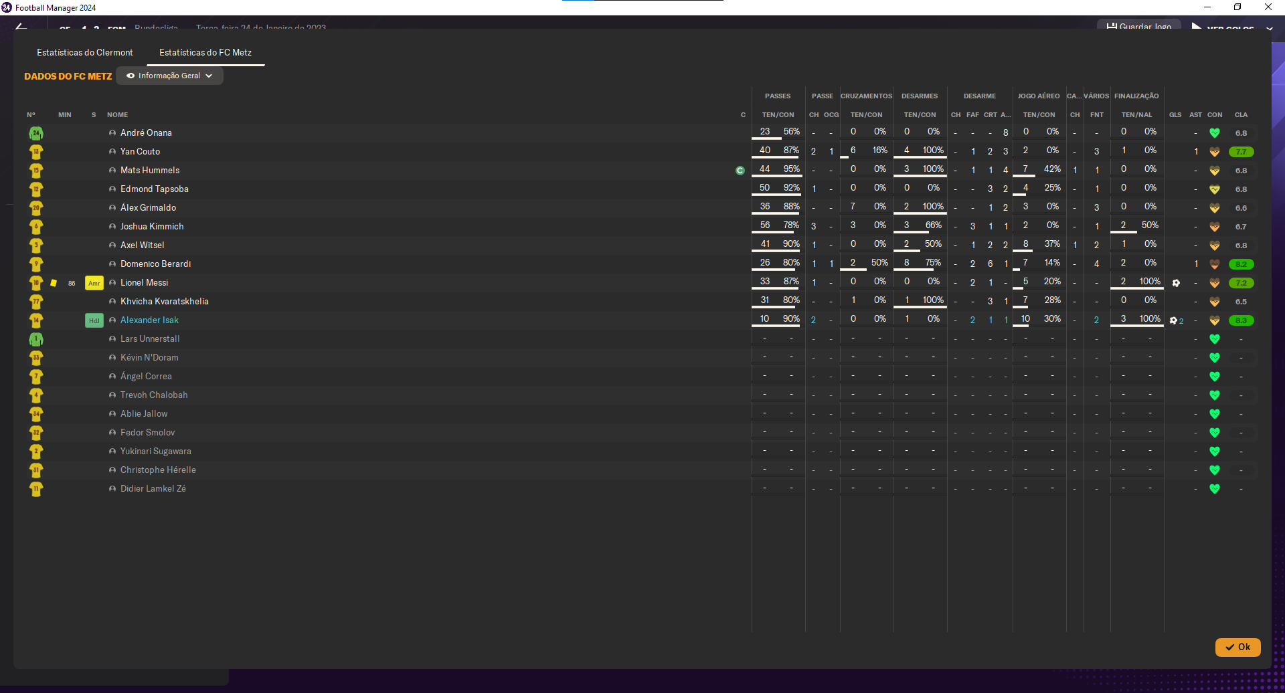
Task: Click Christophe Hérelle's condition heart
Action: click(1215, 470)
